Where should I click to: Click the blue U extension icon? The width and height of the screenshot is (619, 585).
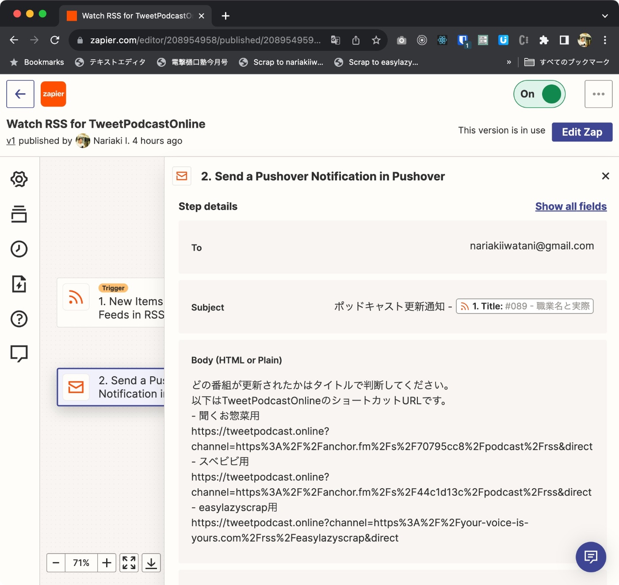point(503,40)
